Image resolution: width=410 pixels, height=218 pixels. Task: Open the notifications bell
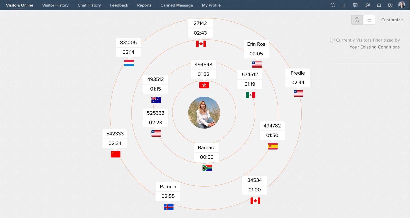(x=379, y=5)
